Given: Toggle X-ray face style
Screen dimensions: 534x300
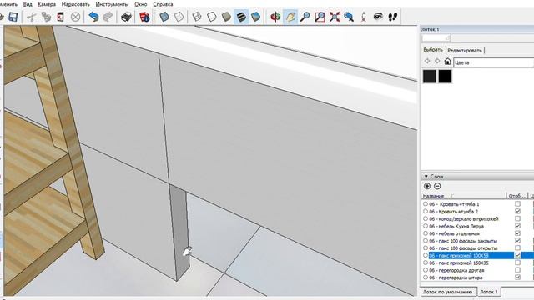Looking at the screenshot, I should click(164, 17).
